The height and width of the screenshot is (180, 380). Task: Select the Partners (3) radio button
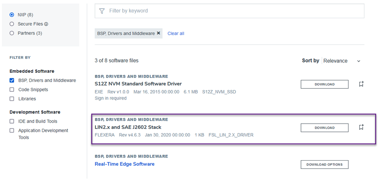12,33
